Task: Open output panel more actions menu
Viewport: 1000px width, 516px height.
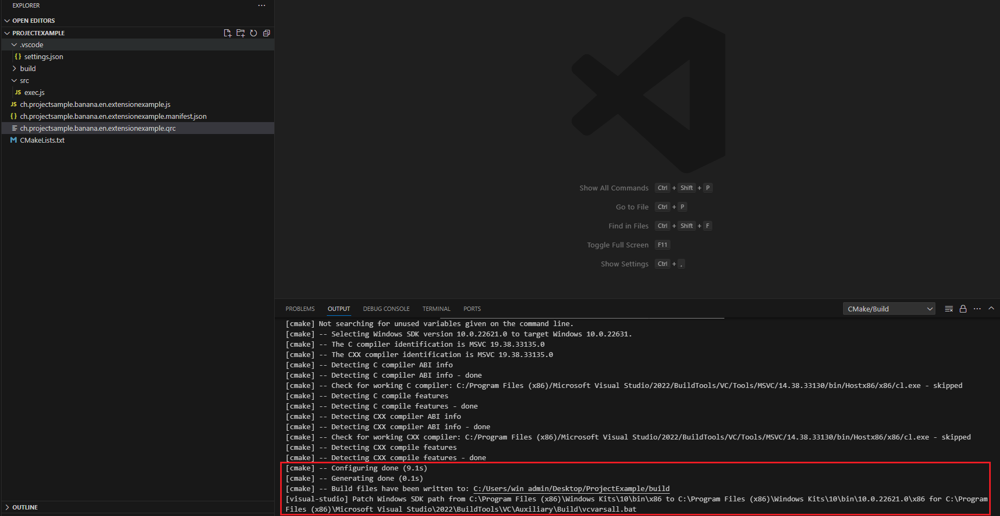Action: point(977,309)
